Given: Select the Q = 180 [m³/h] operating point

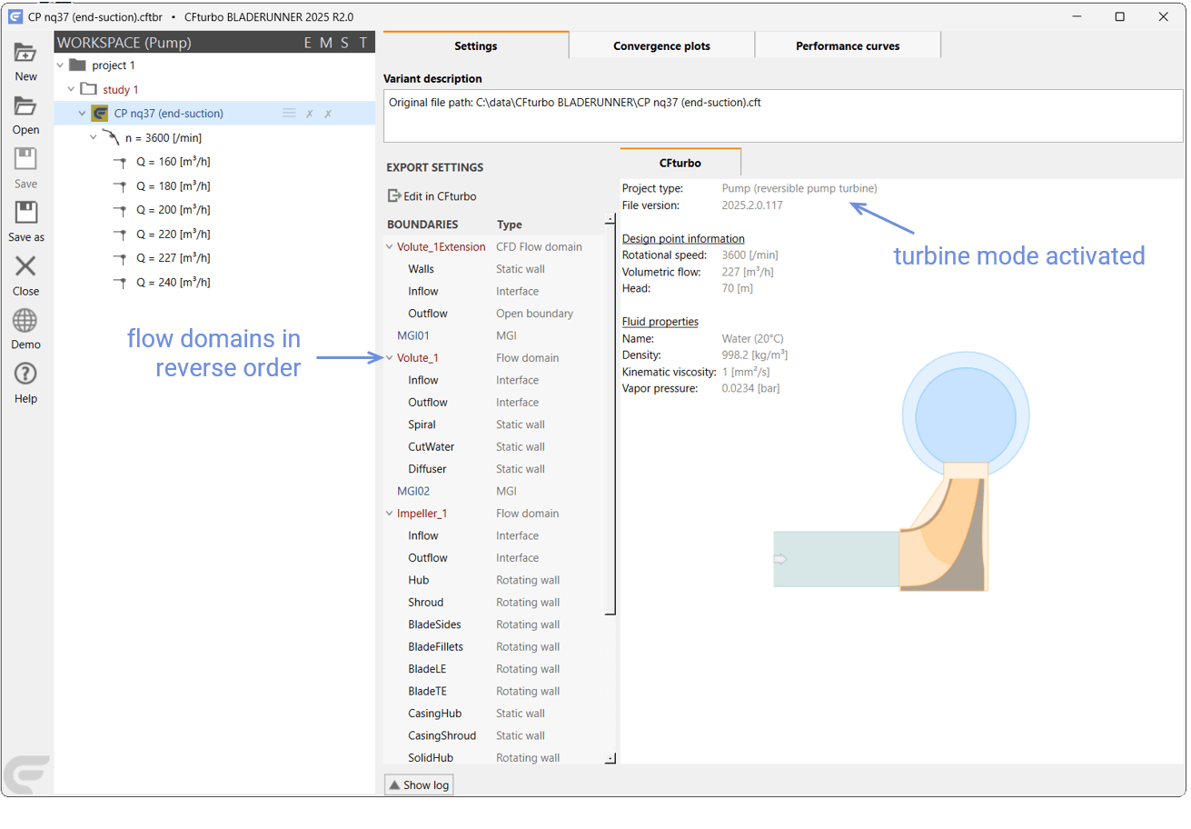Looking at the screenshot, I should 173,186.
